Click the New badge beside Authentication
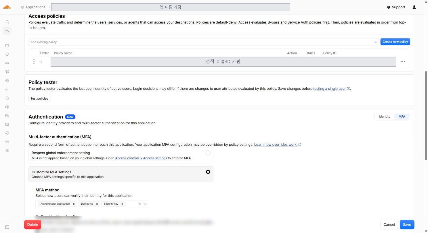The height and width of the screenshot is (233, 428). click(70, 117)
